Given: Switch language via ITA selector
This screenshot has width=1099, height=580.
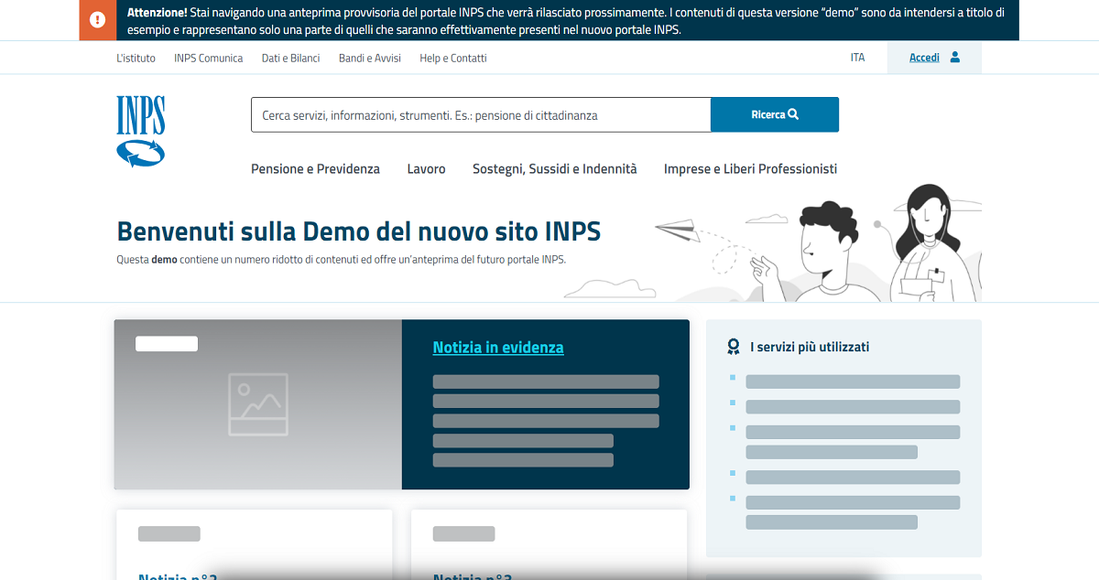Looking at the screenshot, I should pos(857,58).
